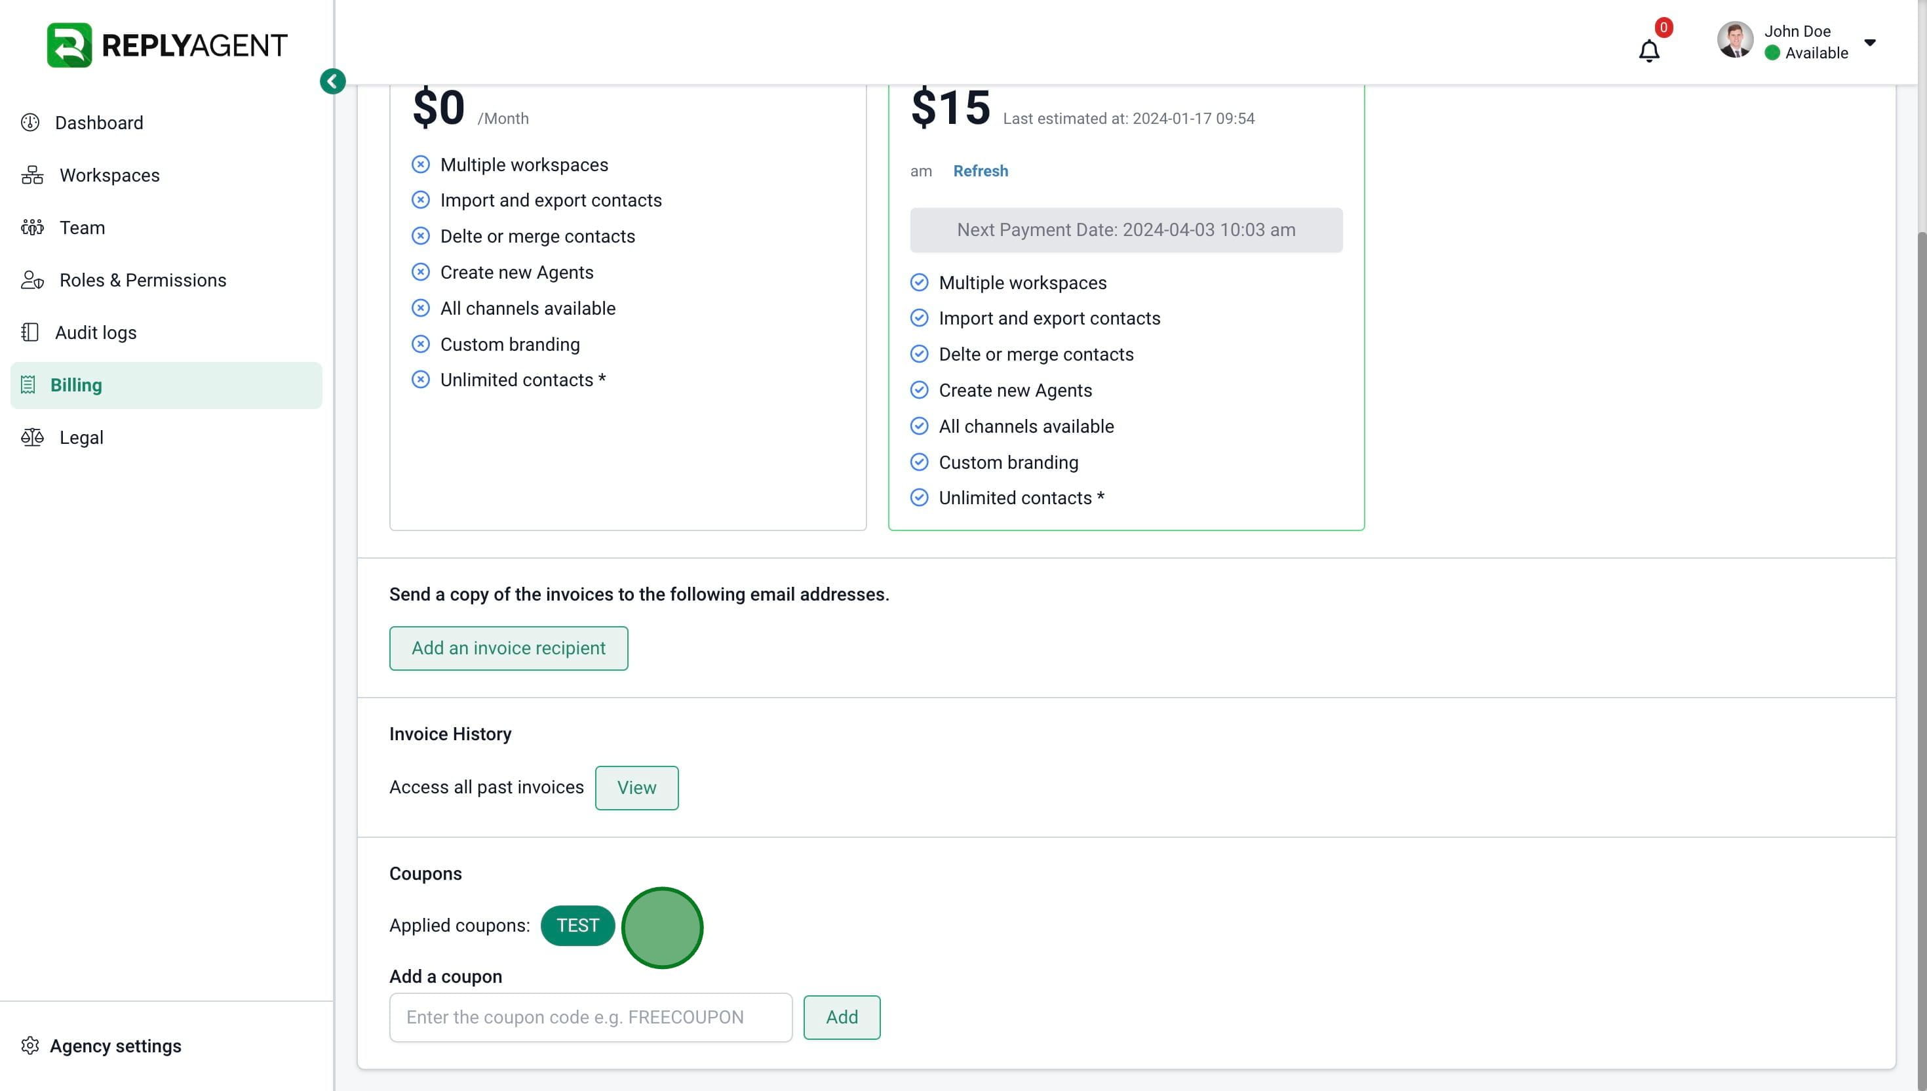Open notifications bell icon

1648,51
